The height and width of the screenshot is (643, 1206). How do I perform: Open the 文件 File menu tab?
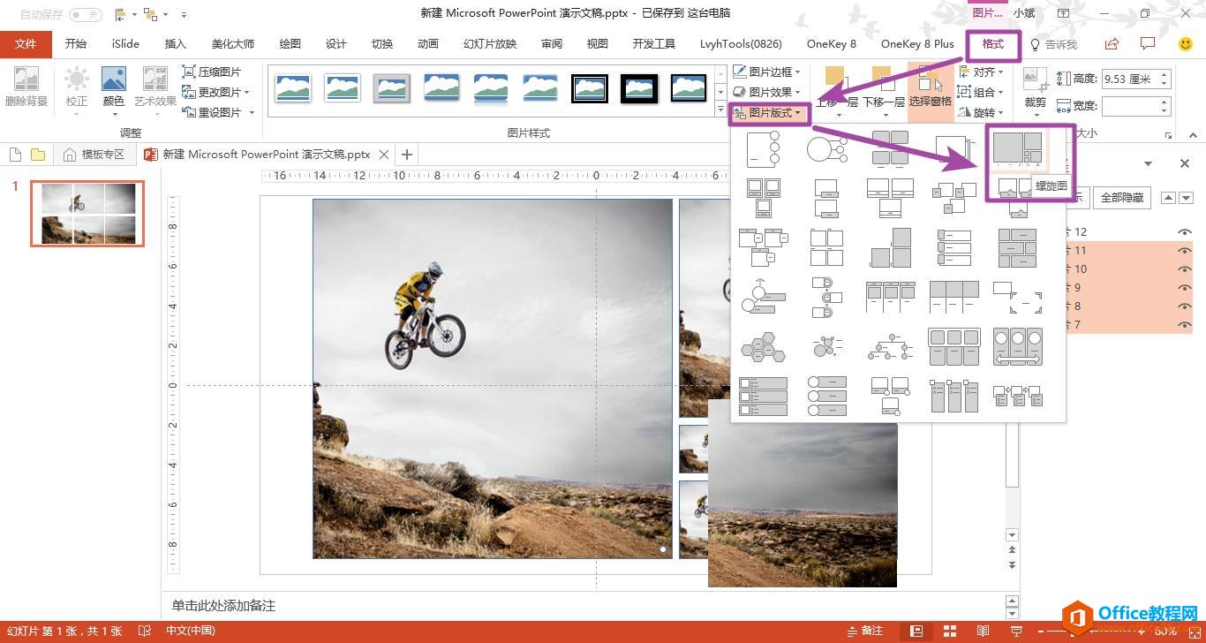[26, 43]
